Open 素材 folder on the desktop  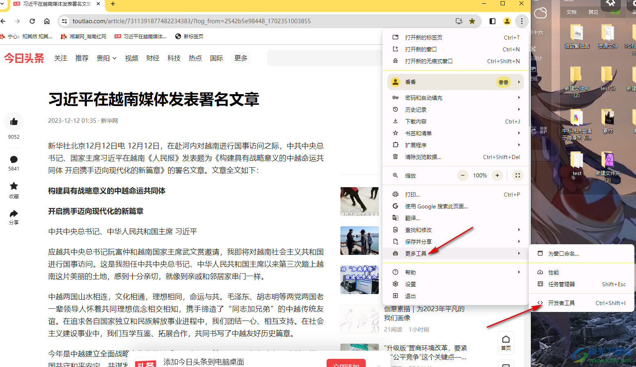(x=608, y=121)
